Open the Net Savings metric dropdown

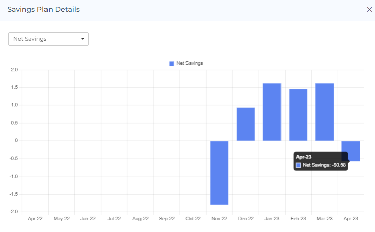[x=49, y=39]
